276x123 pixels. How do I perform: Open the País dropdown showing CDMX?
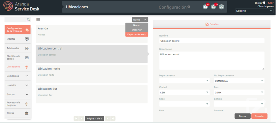[239, 92]
